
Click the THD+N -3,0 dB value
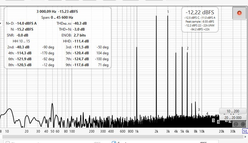coord(79,29)
